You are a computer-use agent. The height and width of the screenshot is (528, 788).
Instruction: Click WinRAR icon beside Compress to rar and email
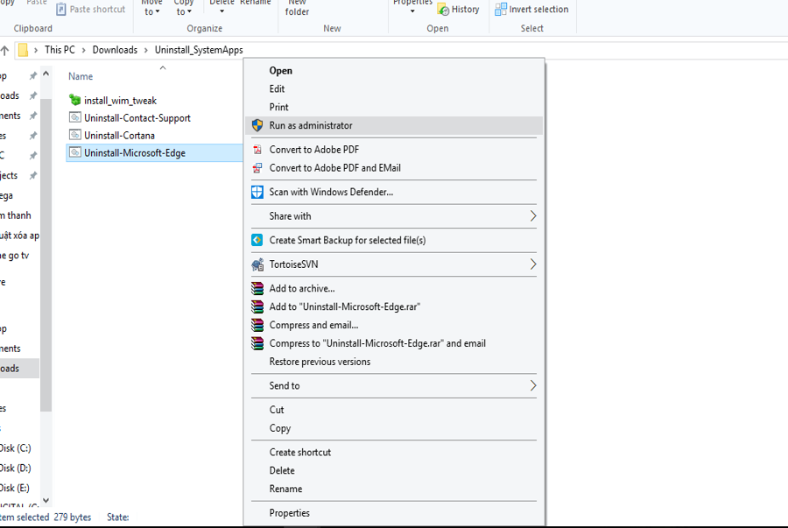pos(257,343)
